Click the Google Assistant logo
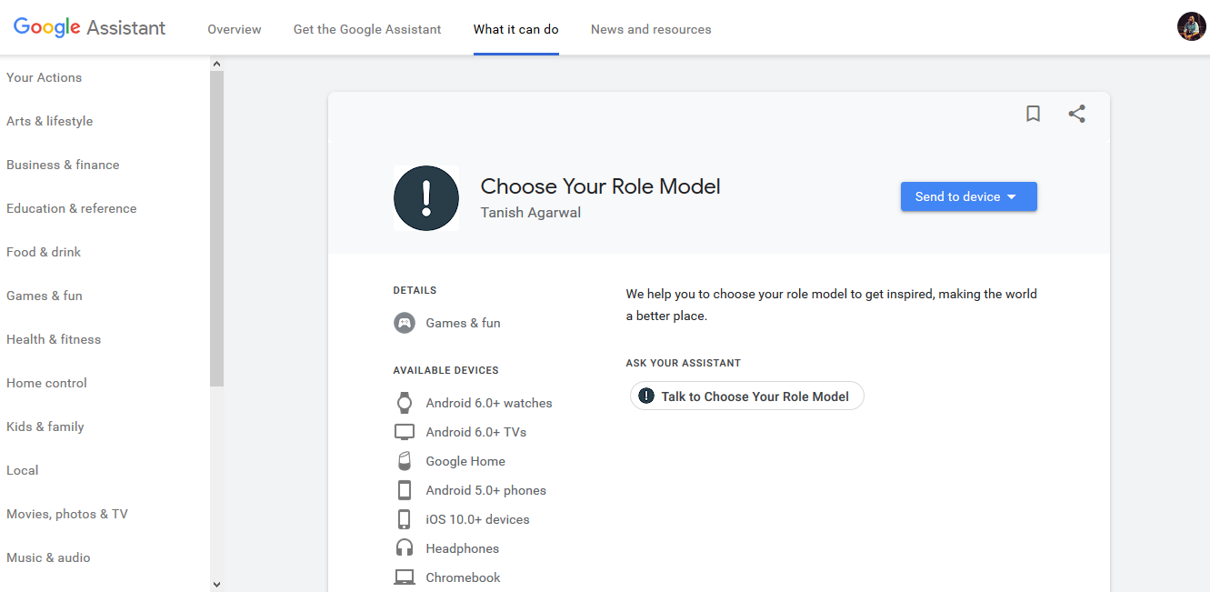 [x=89, y=27]
